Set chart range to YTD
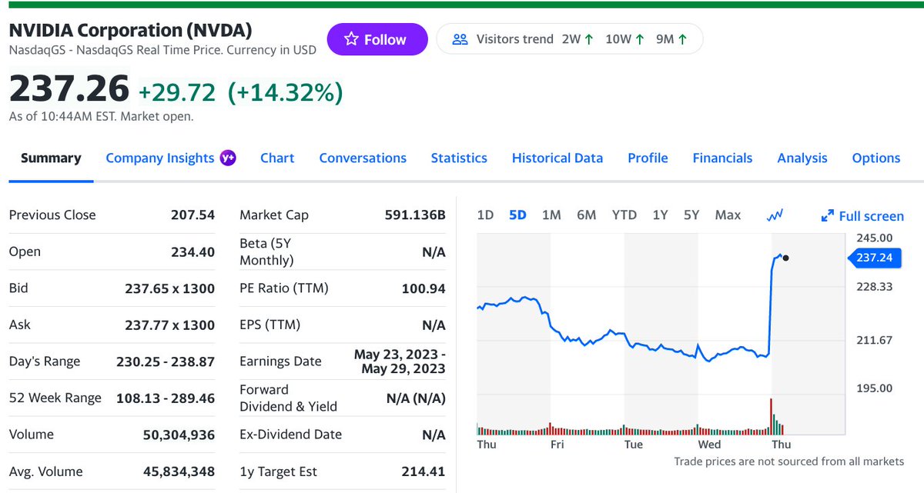 tap(624, 215)
